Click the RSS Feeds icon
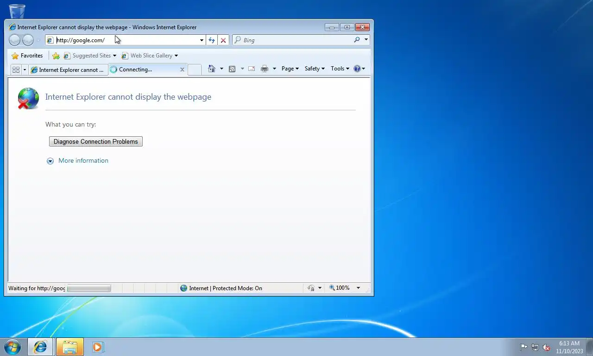 coord(232,69)
